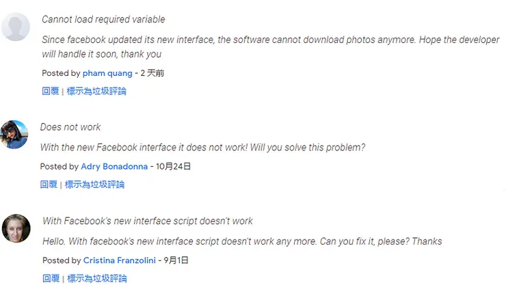The image size is (506, 302).
Task: Click the "10月24日" date on Adry's review
Action: pos(173,166)
